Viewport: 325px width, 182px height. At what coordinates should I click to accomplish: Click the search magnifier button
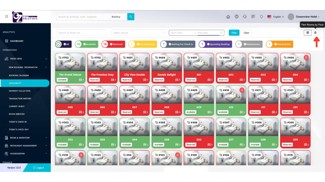131,17
